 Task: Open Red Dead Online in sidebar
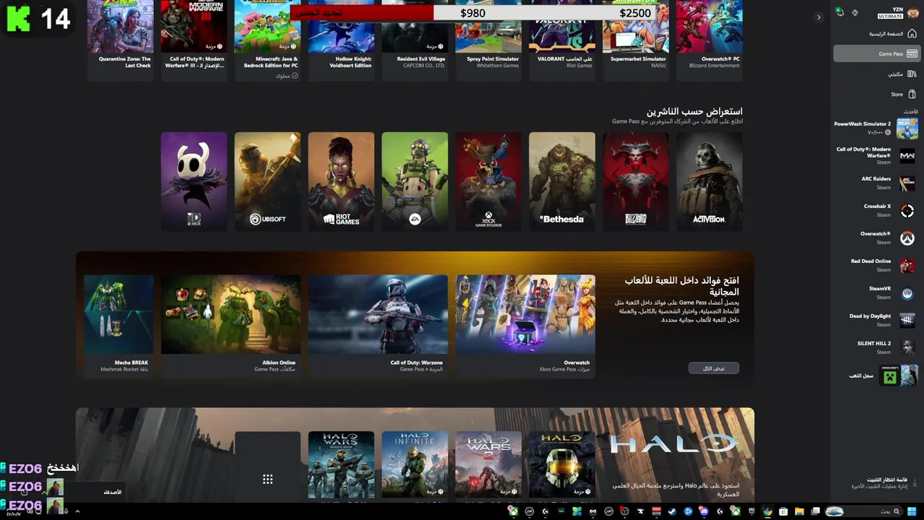[876, 265]
